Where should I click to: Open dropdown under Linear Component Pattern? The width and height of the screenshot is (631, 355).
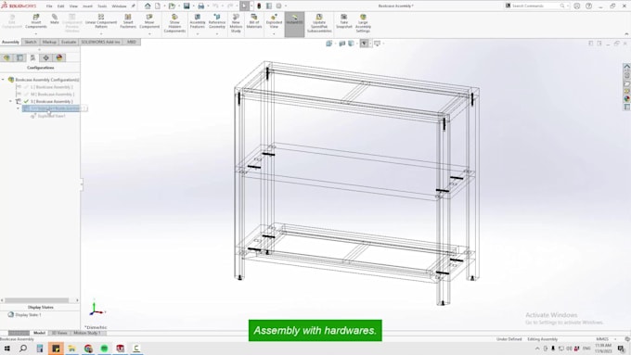tap(101, 33)
